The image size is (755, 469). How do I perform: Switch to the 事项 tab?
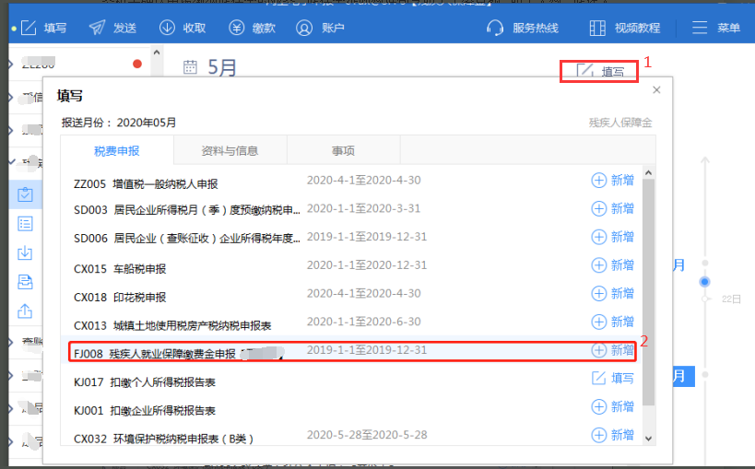[343, 151]
